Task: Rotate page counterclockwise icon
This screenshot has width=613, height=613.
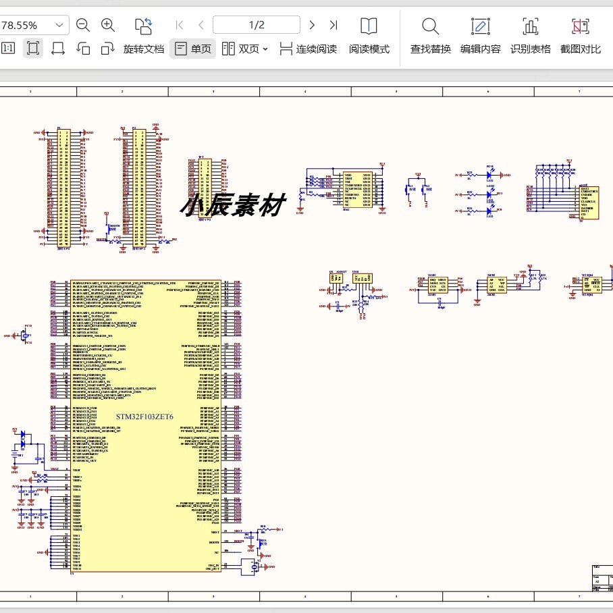Action: [x=83, y=49]
